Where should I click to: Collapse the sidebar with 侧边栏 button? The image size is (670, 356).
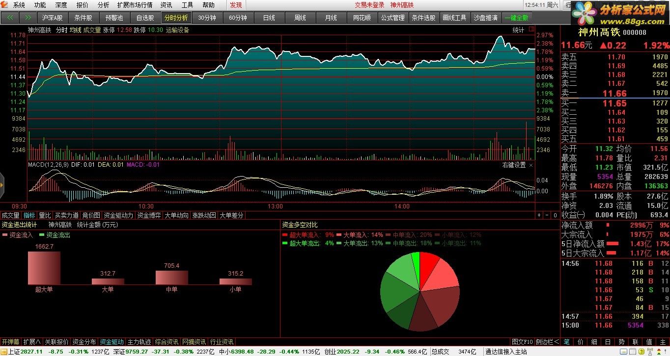point(547,342)
